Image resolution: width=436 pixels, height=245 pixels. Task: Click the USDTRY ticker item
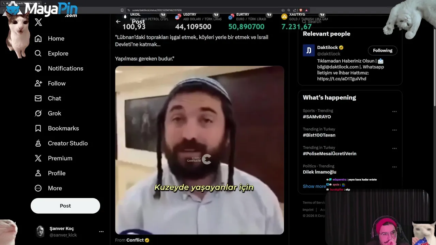coord(199,22)
